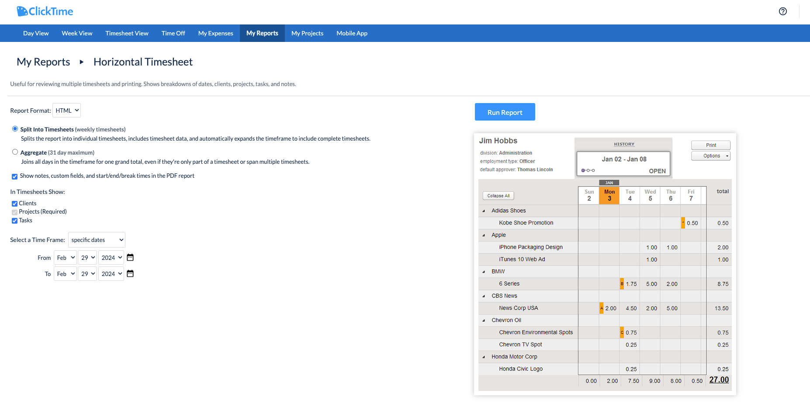
Task: Switch to the Week View tab
Action: click(x=77, y=33)
